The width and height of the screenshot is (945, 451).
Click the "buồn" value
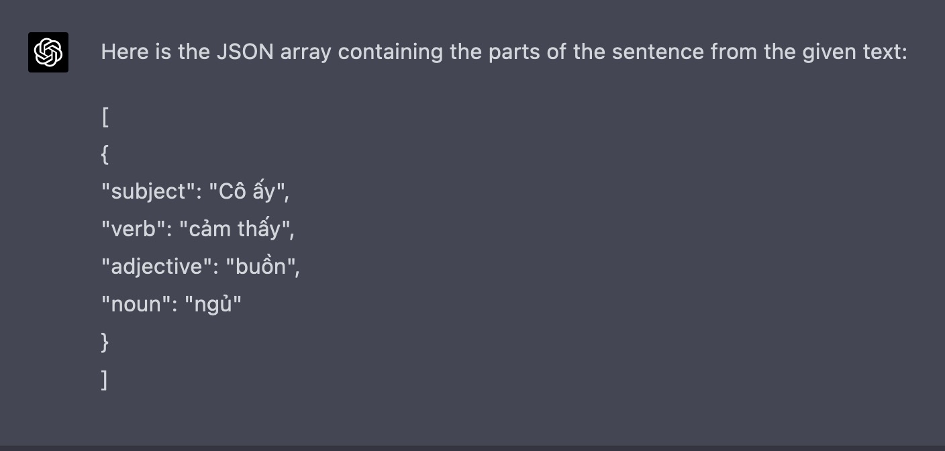[x=262, y=267]
